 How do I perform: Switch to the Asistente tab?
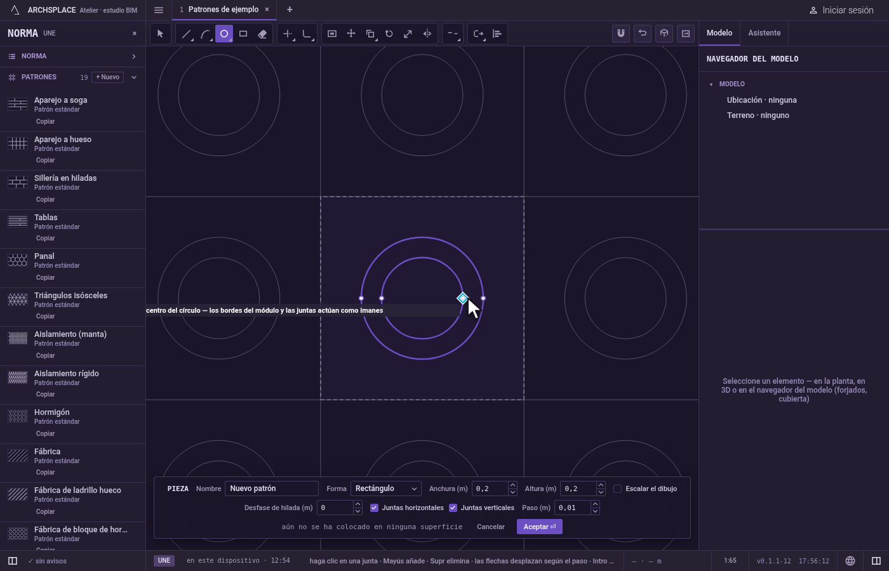[x=764, y=33]
